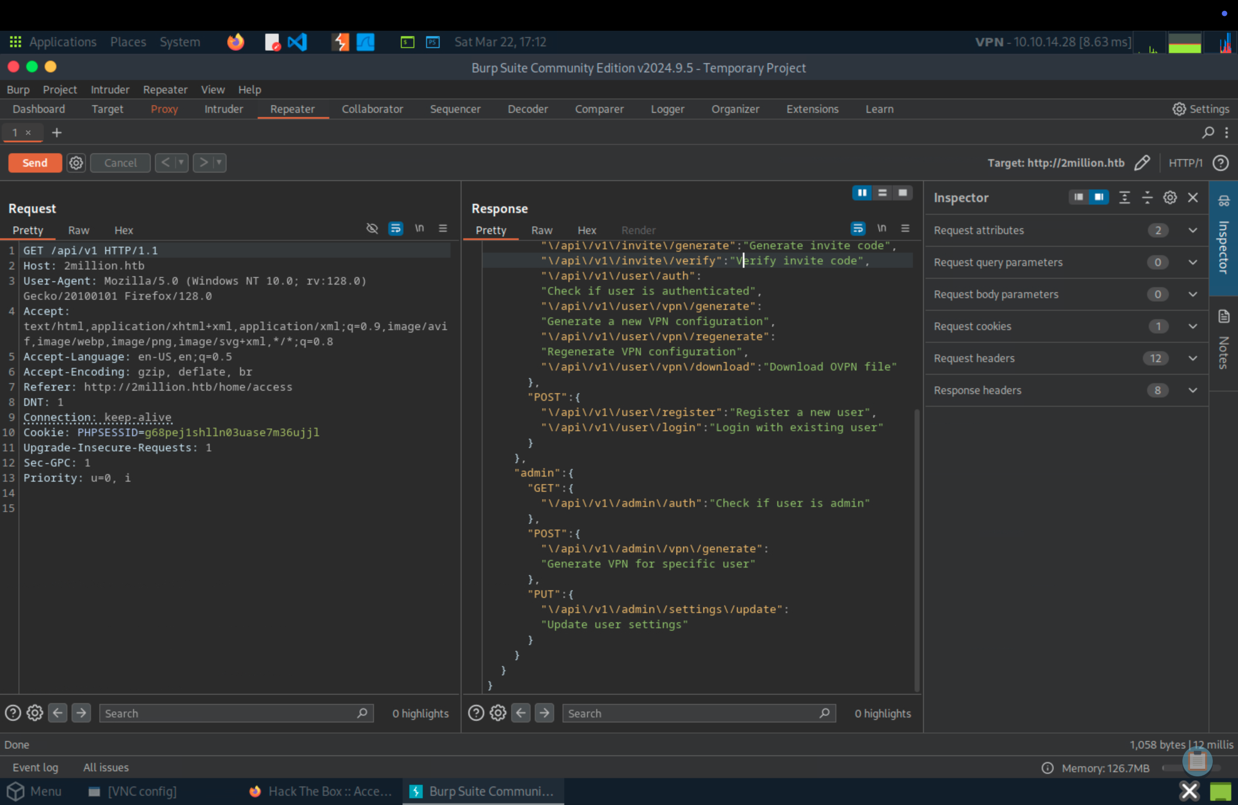Open the Request pane search help icon

click(13, 713)
